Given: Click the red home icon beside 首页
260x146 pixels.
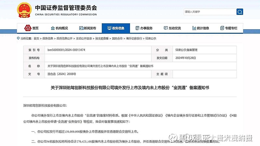Looking at the screenshot, I should tap(28, 28).
